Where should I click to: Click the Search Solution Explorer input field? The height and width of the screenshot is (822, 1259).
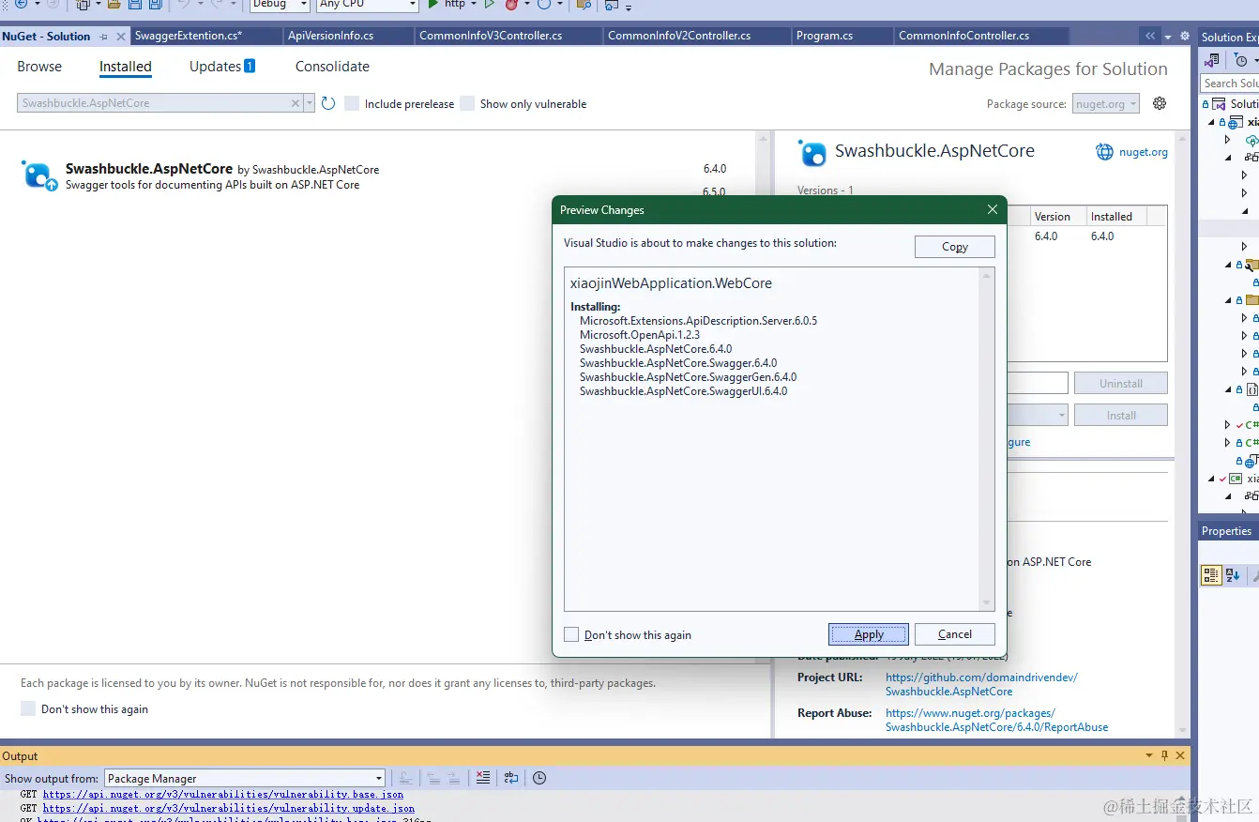[x=1229, y=84]
